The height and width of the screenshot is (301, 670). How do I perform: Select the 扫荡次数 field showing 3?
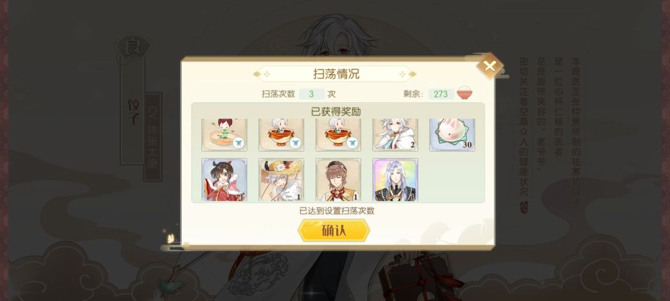pyautogui.click(x=311, y=94)
